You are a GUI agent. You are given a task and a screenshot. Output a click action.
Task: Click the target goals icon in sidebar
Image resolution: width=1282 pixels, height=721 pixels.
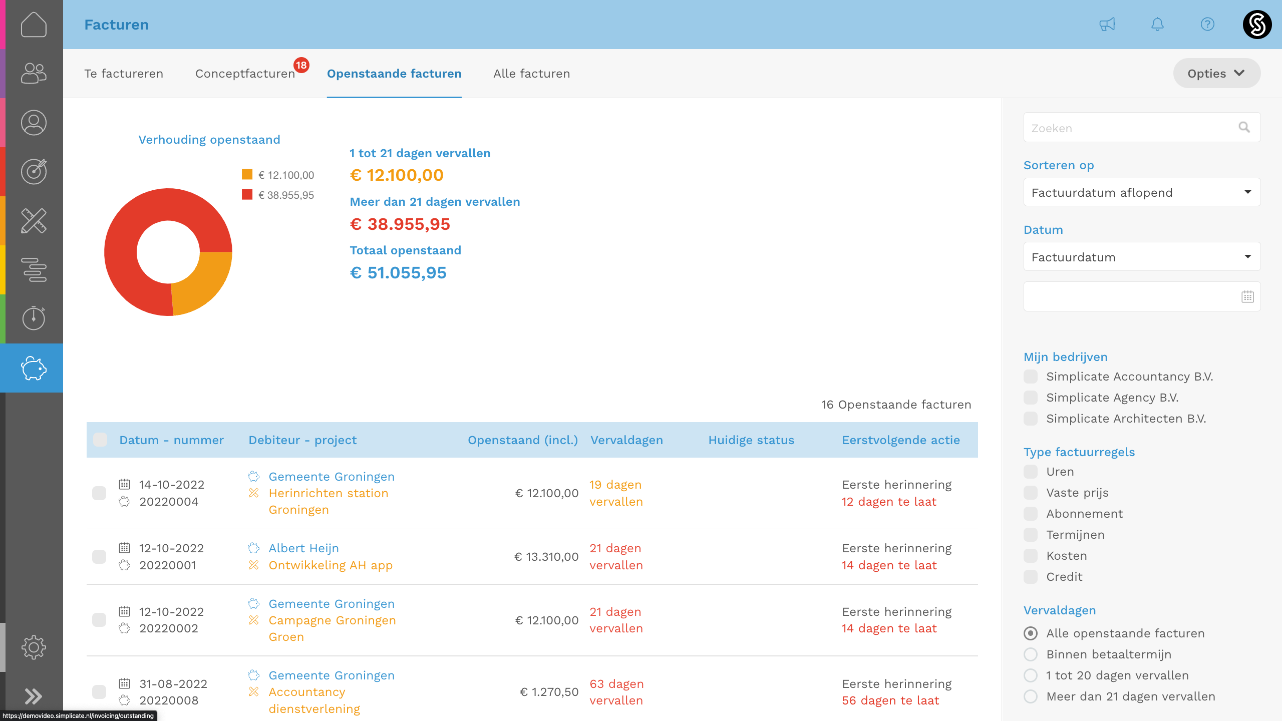32,171
